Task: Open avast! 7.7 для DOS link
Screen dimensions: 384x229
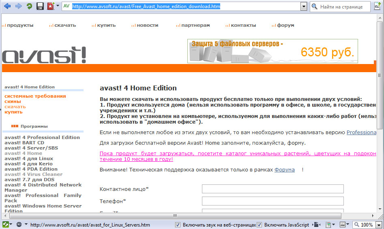Action: click(x=29, y=180)
